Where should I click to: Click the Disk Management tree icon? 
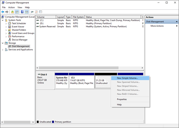(10, 46)
